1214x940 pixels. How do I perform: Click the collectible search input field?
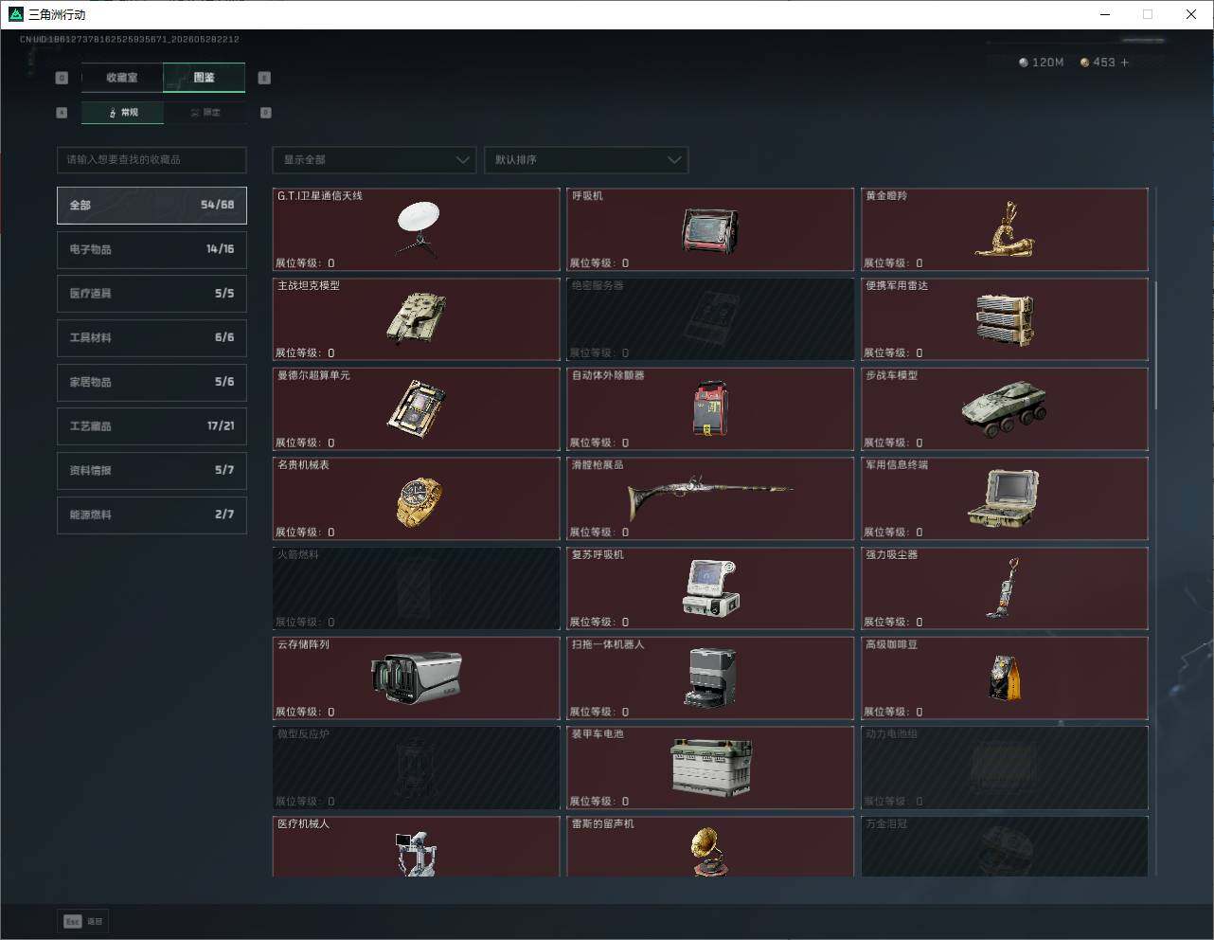(x=152, y=160)
